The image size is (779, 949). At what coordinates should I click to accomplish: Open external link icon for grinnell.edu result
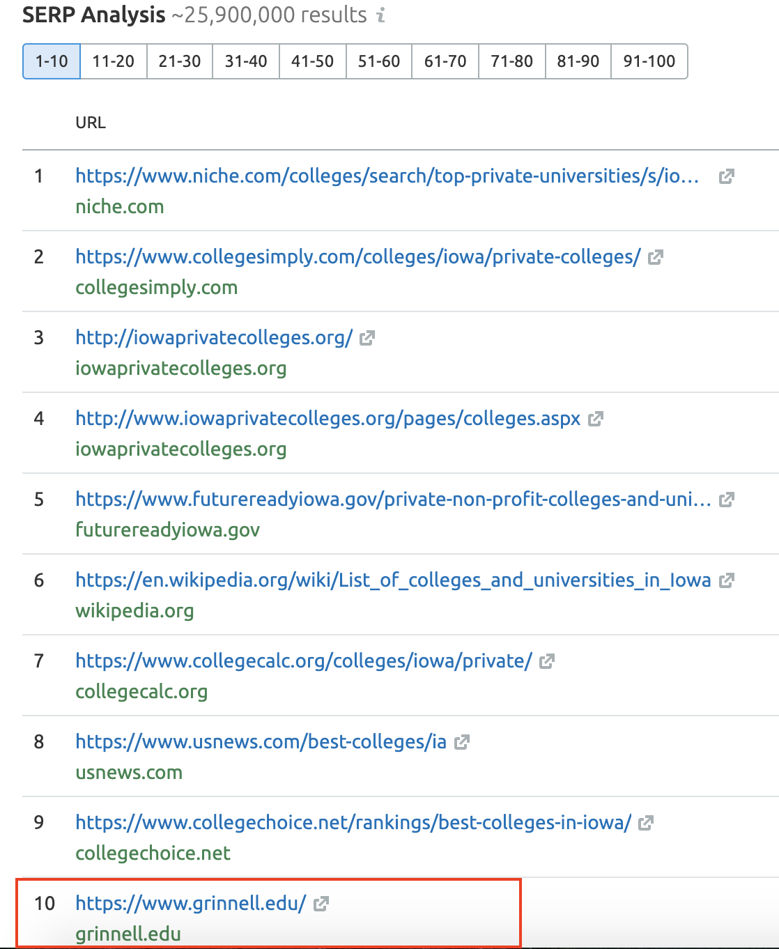click(321, 904)
